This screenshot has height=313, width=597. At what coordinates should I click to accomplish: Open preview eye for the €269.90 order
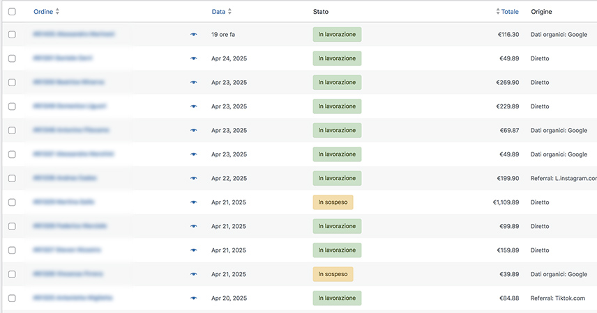tap(194, 83)
